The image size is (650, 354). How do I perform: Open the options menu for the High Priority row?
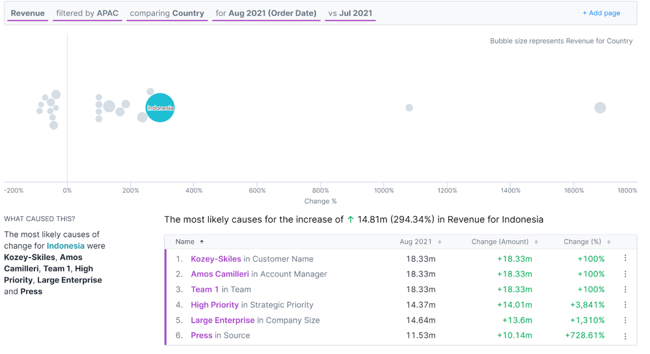coord(625,305)
